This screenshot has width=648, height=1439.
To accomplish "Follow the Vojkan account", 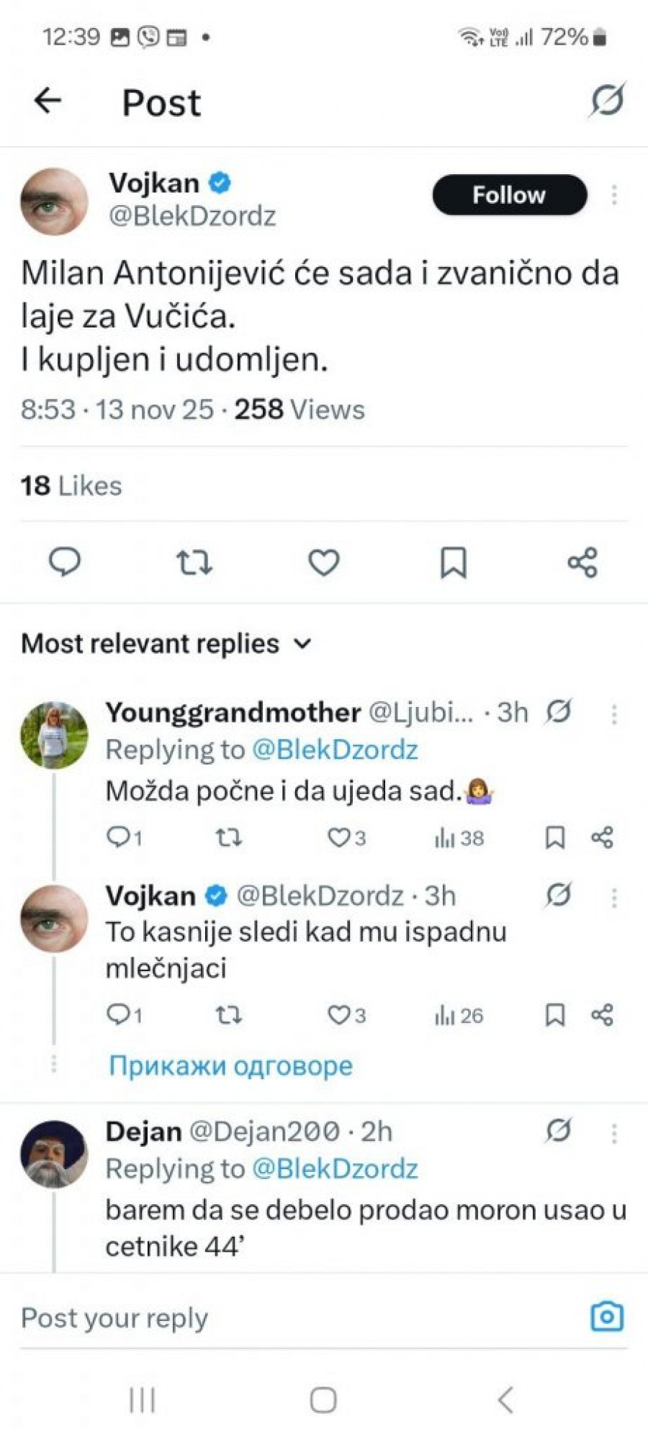I will pyautogui.click(x=509, y=194).
